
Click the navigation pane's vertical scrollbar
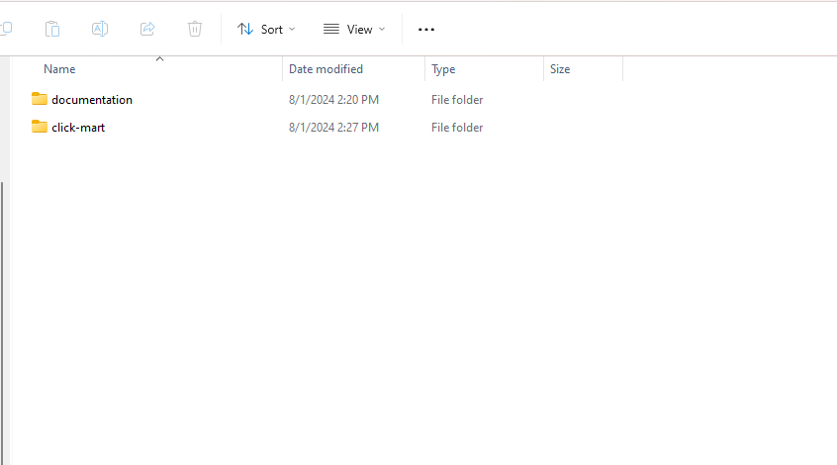[x=3, y=297]
